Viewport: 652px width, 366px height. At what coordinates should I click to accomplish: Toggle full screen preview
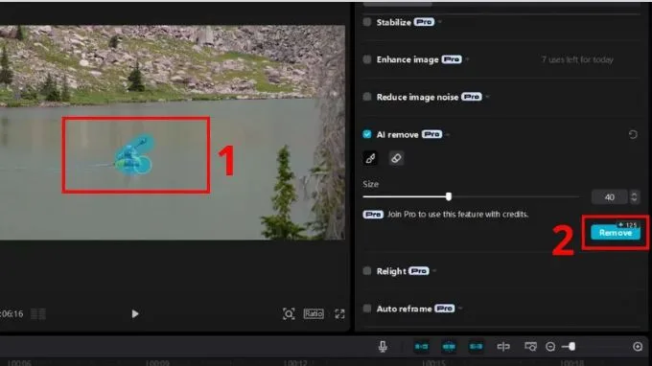339,313
